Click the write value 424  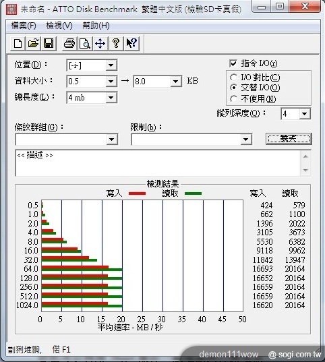[x=266, y=205]
